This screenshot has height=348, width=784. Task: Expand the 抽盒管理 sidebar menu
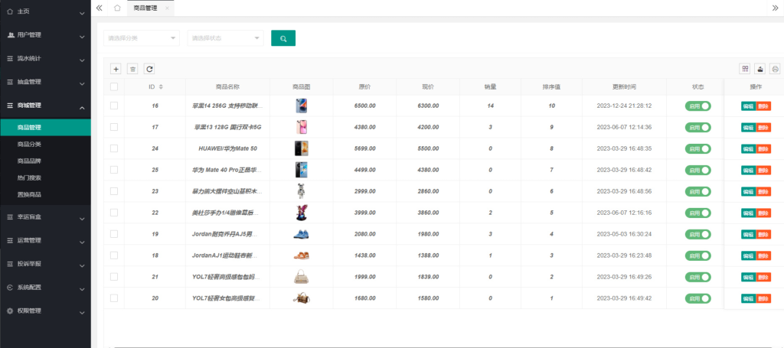(45, 82)
